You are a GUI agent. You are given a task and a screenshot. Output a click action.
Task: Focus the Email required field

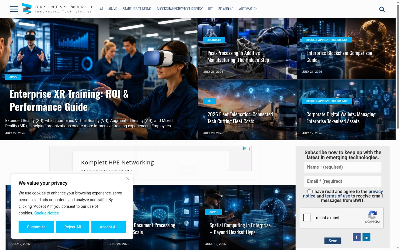click(343, 181)
